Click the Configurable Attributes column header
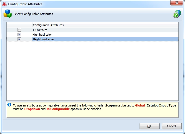The image size is (185, 134). pyautogui.click(x=105, y=25)
